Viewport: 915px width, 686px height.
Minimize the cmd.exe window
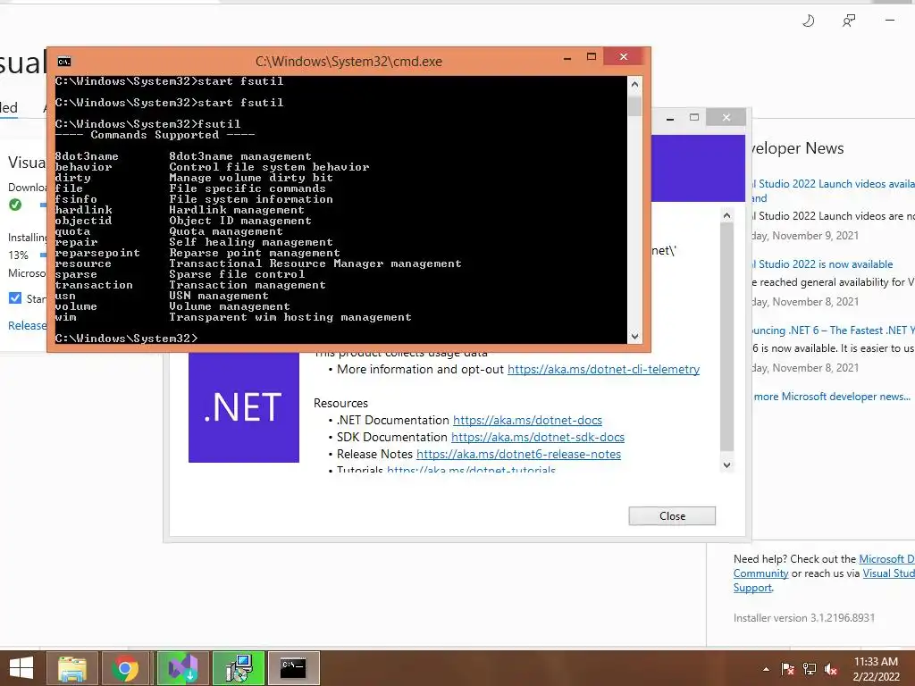pos(567,57)
